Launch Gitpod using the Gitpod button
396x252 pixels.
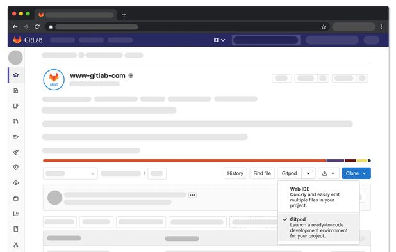point(290,173)
